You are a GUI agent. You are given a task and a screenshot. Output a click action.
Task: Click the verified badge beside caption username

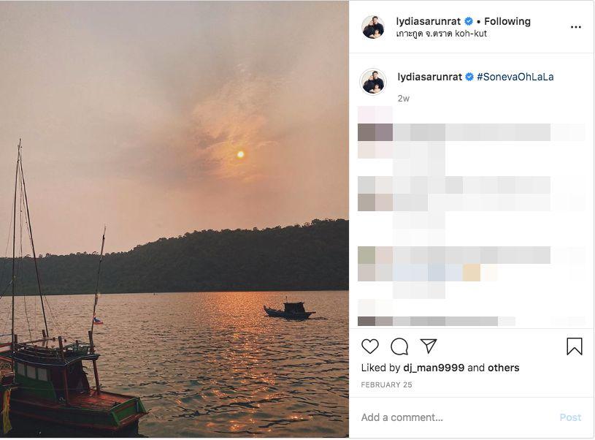[470, 77]
